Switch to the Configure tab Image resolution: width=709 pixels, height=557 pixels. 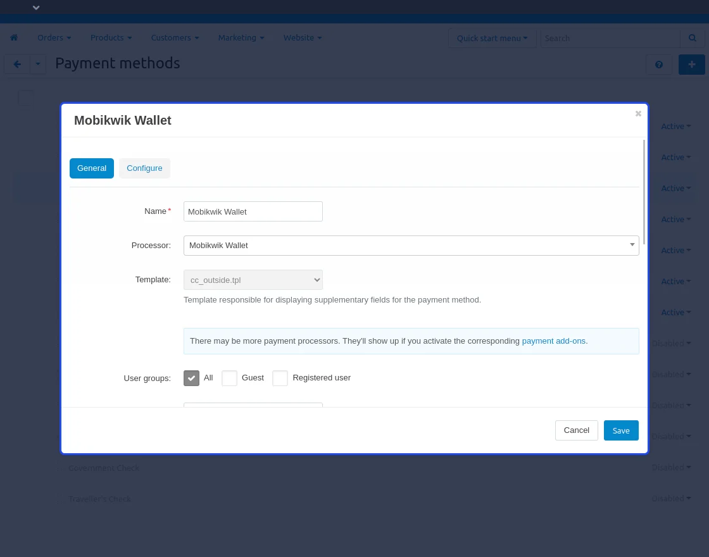click(x=144, y=168)
